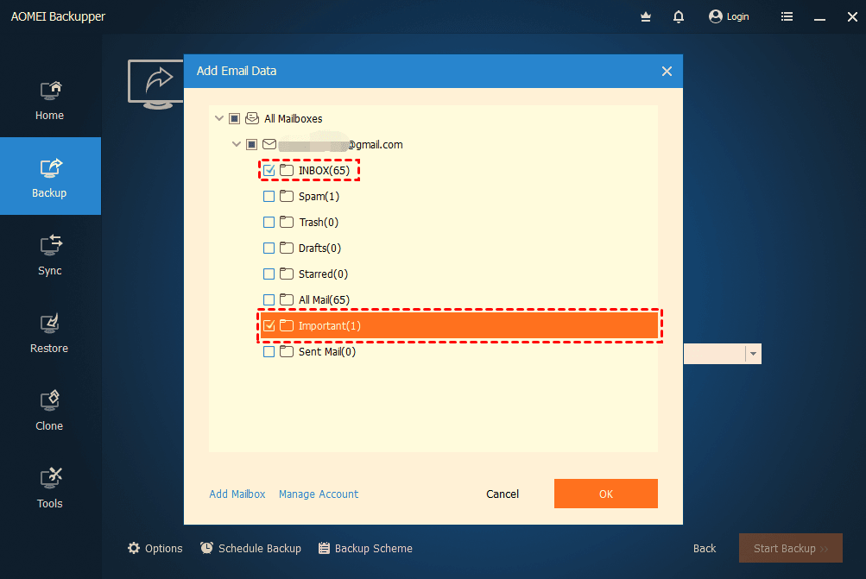
Task: Open Backup Scheme settings
Action: 365,548
